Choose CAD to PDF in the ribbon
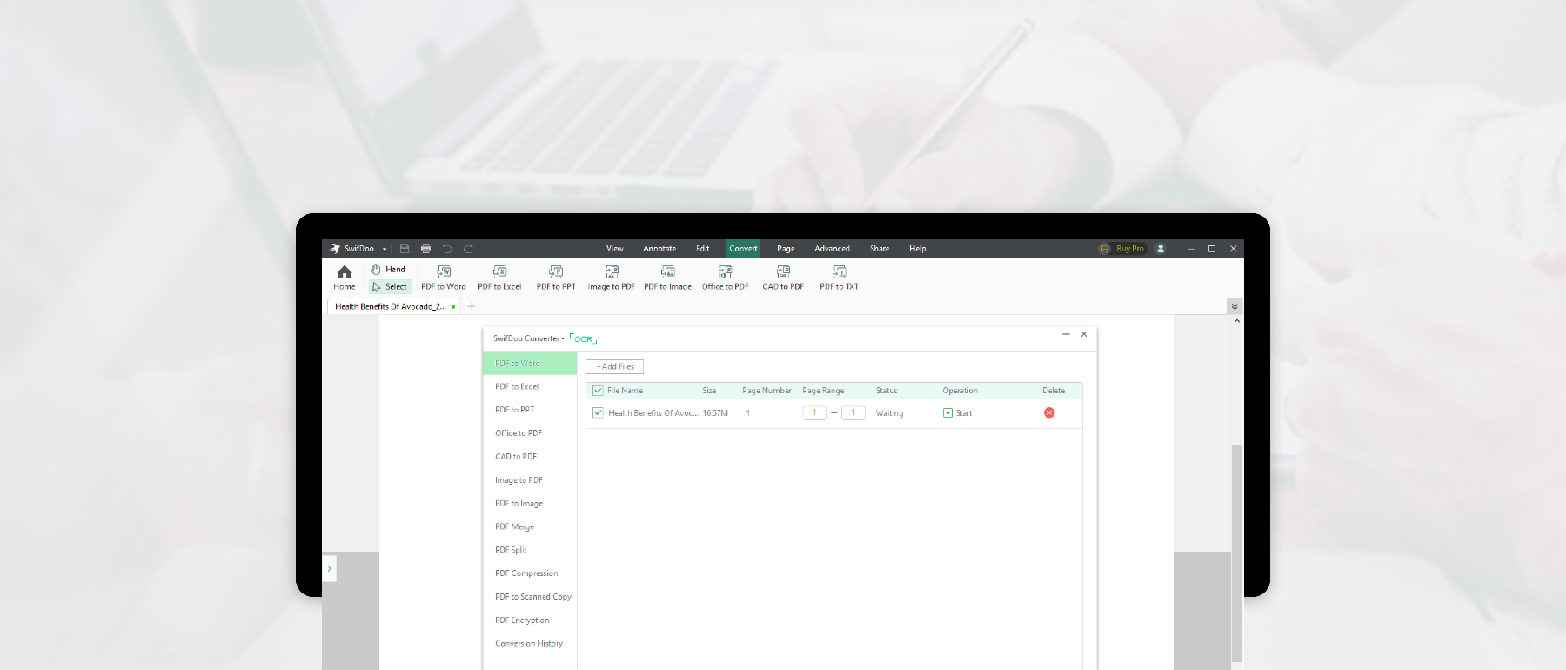This screenshot has height=670, width=1566. (783, 278)
